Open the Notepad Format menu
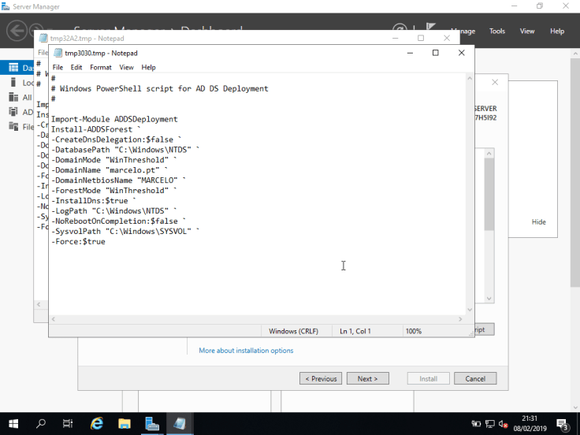580x435 pixels. click(100, 68)
